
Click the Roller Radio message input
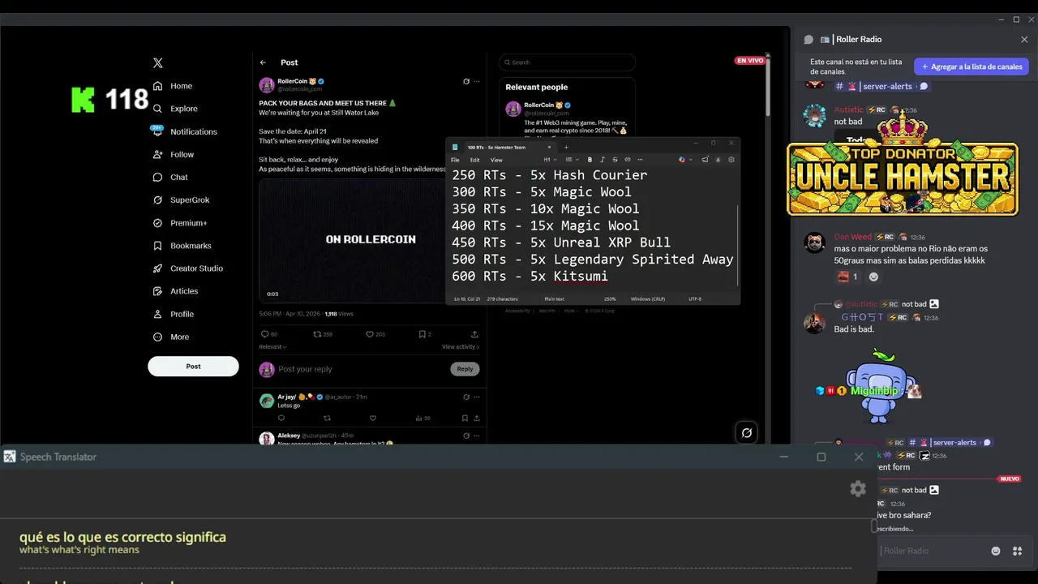933,551
